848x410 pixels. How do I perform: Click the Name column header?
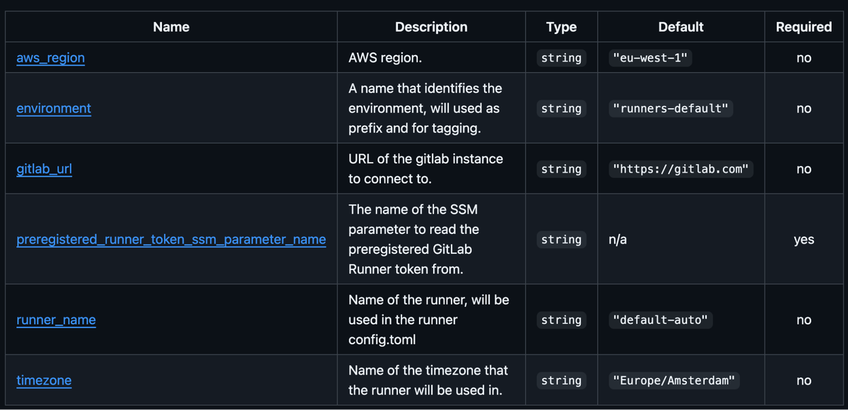click(171, 27)
